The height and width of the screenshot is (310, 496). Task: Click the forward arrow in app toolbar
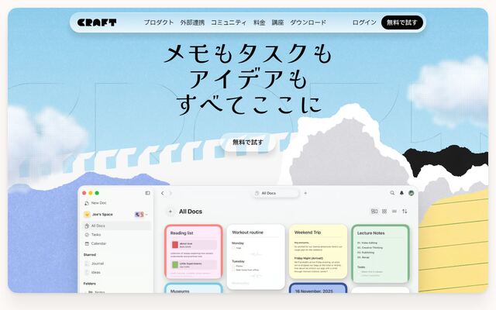[x=170, y=193]
